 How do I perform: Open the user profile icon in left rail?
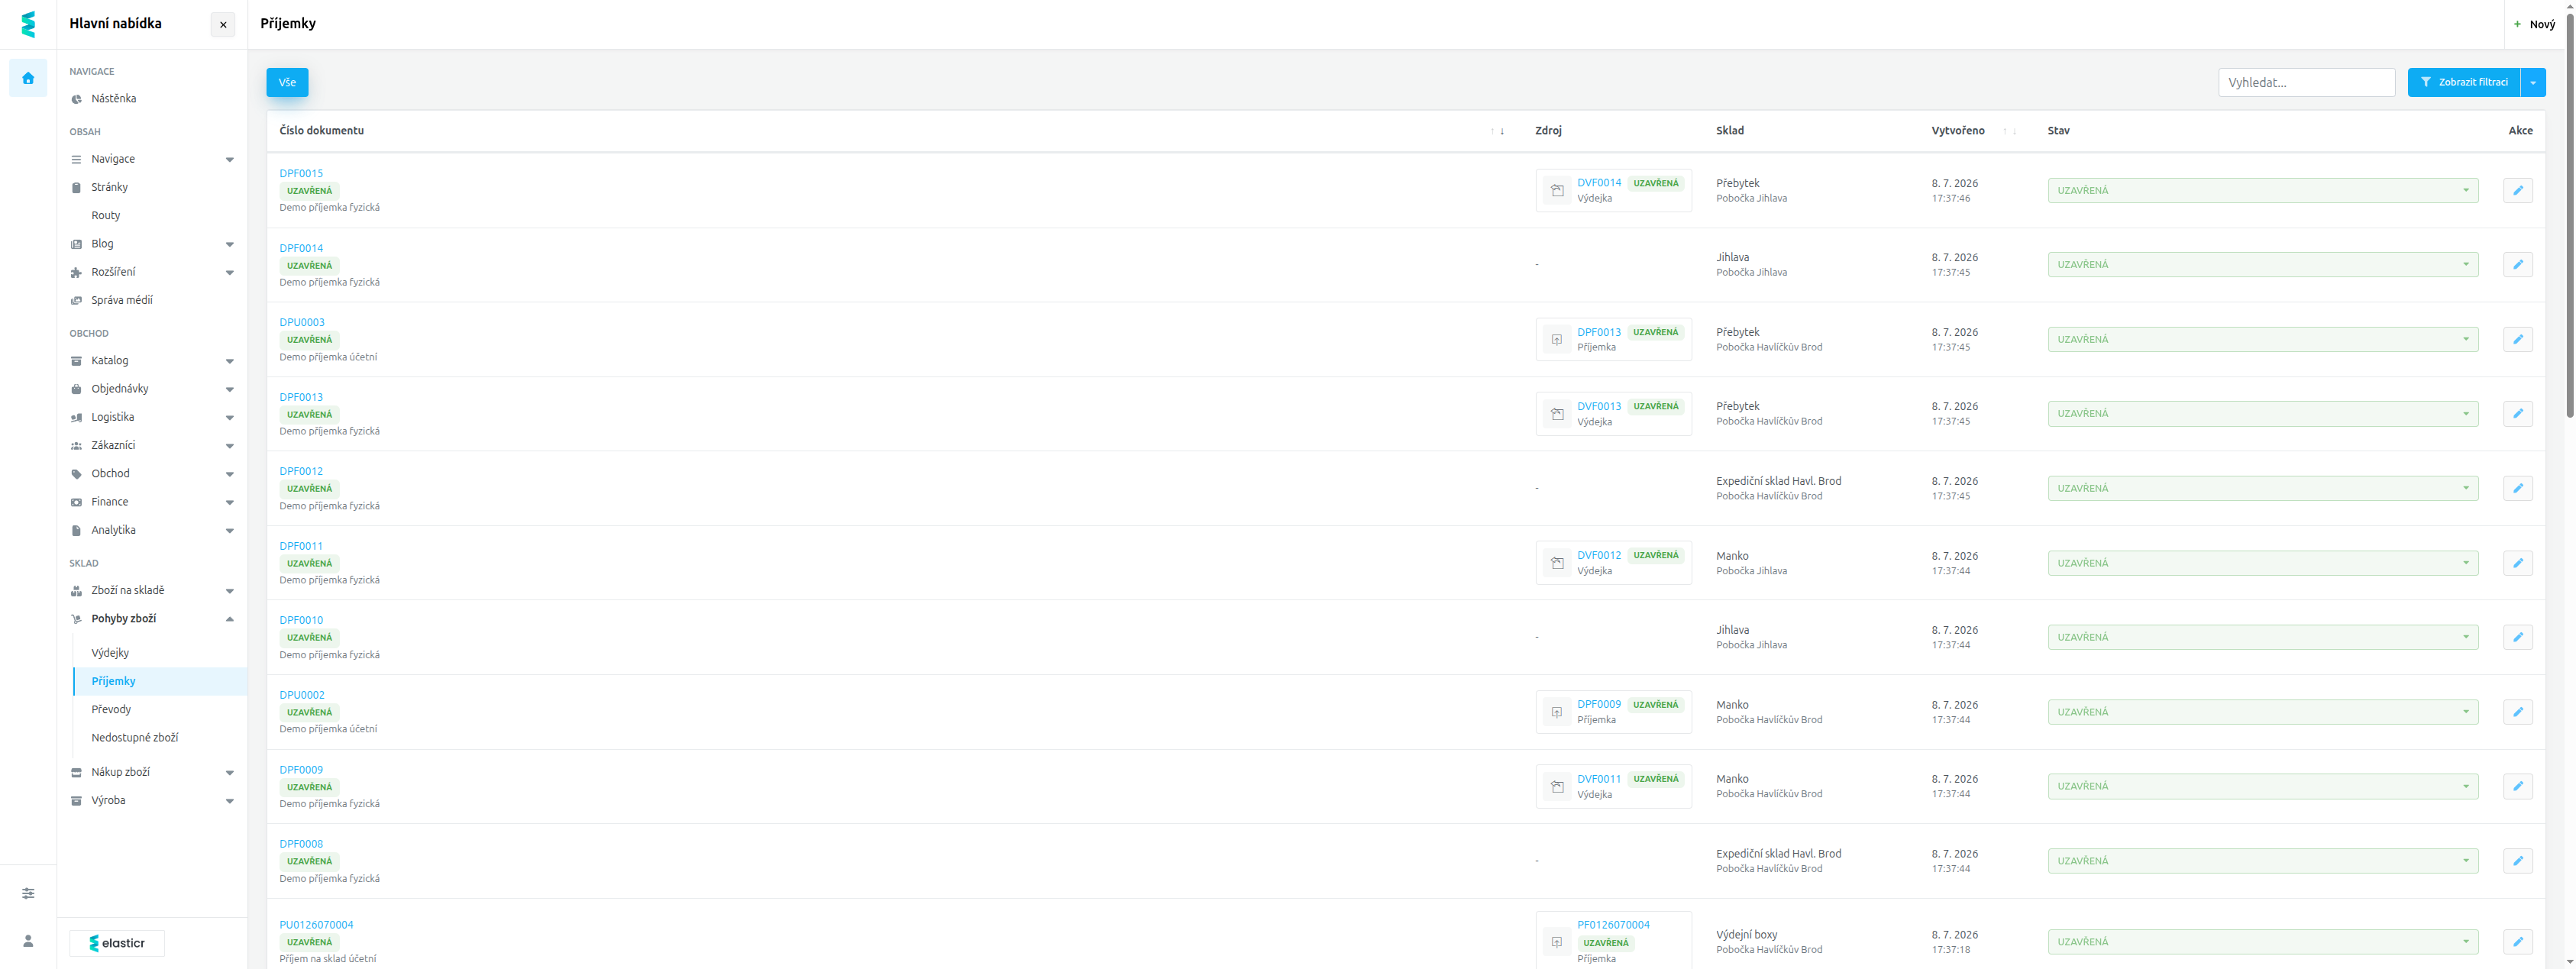click(x=28, y=941)
